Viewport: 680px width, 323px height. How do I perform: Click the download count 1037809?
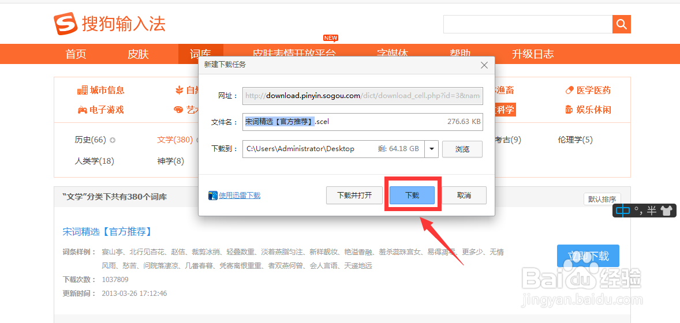tap(115, 279)
